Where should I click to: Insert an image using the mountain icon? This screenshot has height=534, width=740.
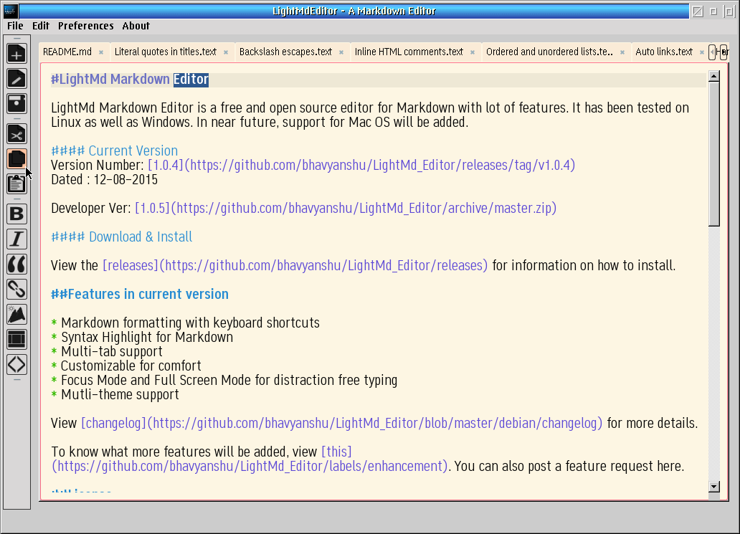pyautogui.click(x=16, y=314)
